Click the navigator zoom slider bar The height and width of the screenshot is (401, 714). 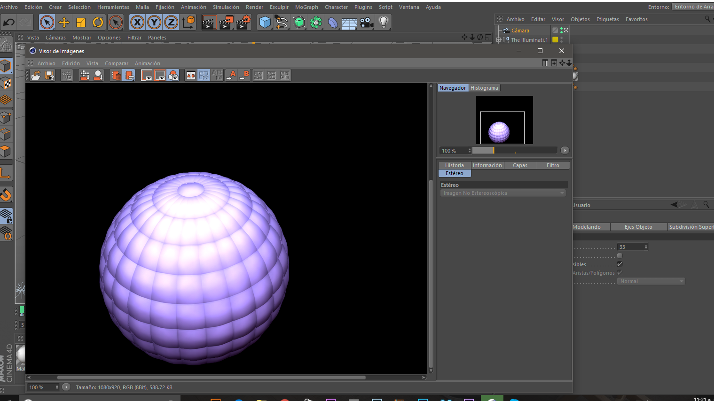coord(515,150)
